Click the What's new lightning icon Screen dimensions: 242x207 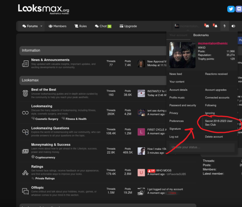[x=225, y=26]
